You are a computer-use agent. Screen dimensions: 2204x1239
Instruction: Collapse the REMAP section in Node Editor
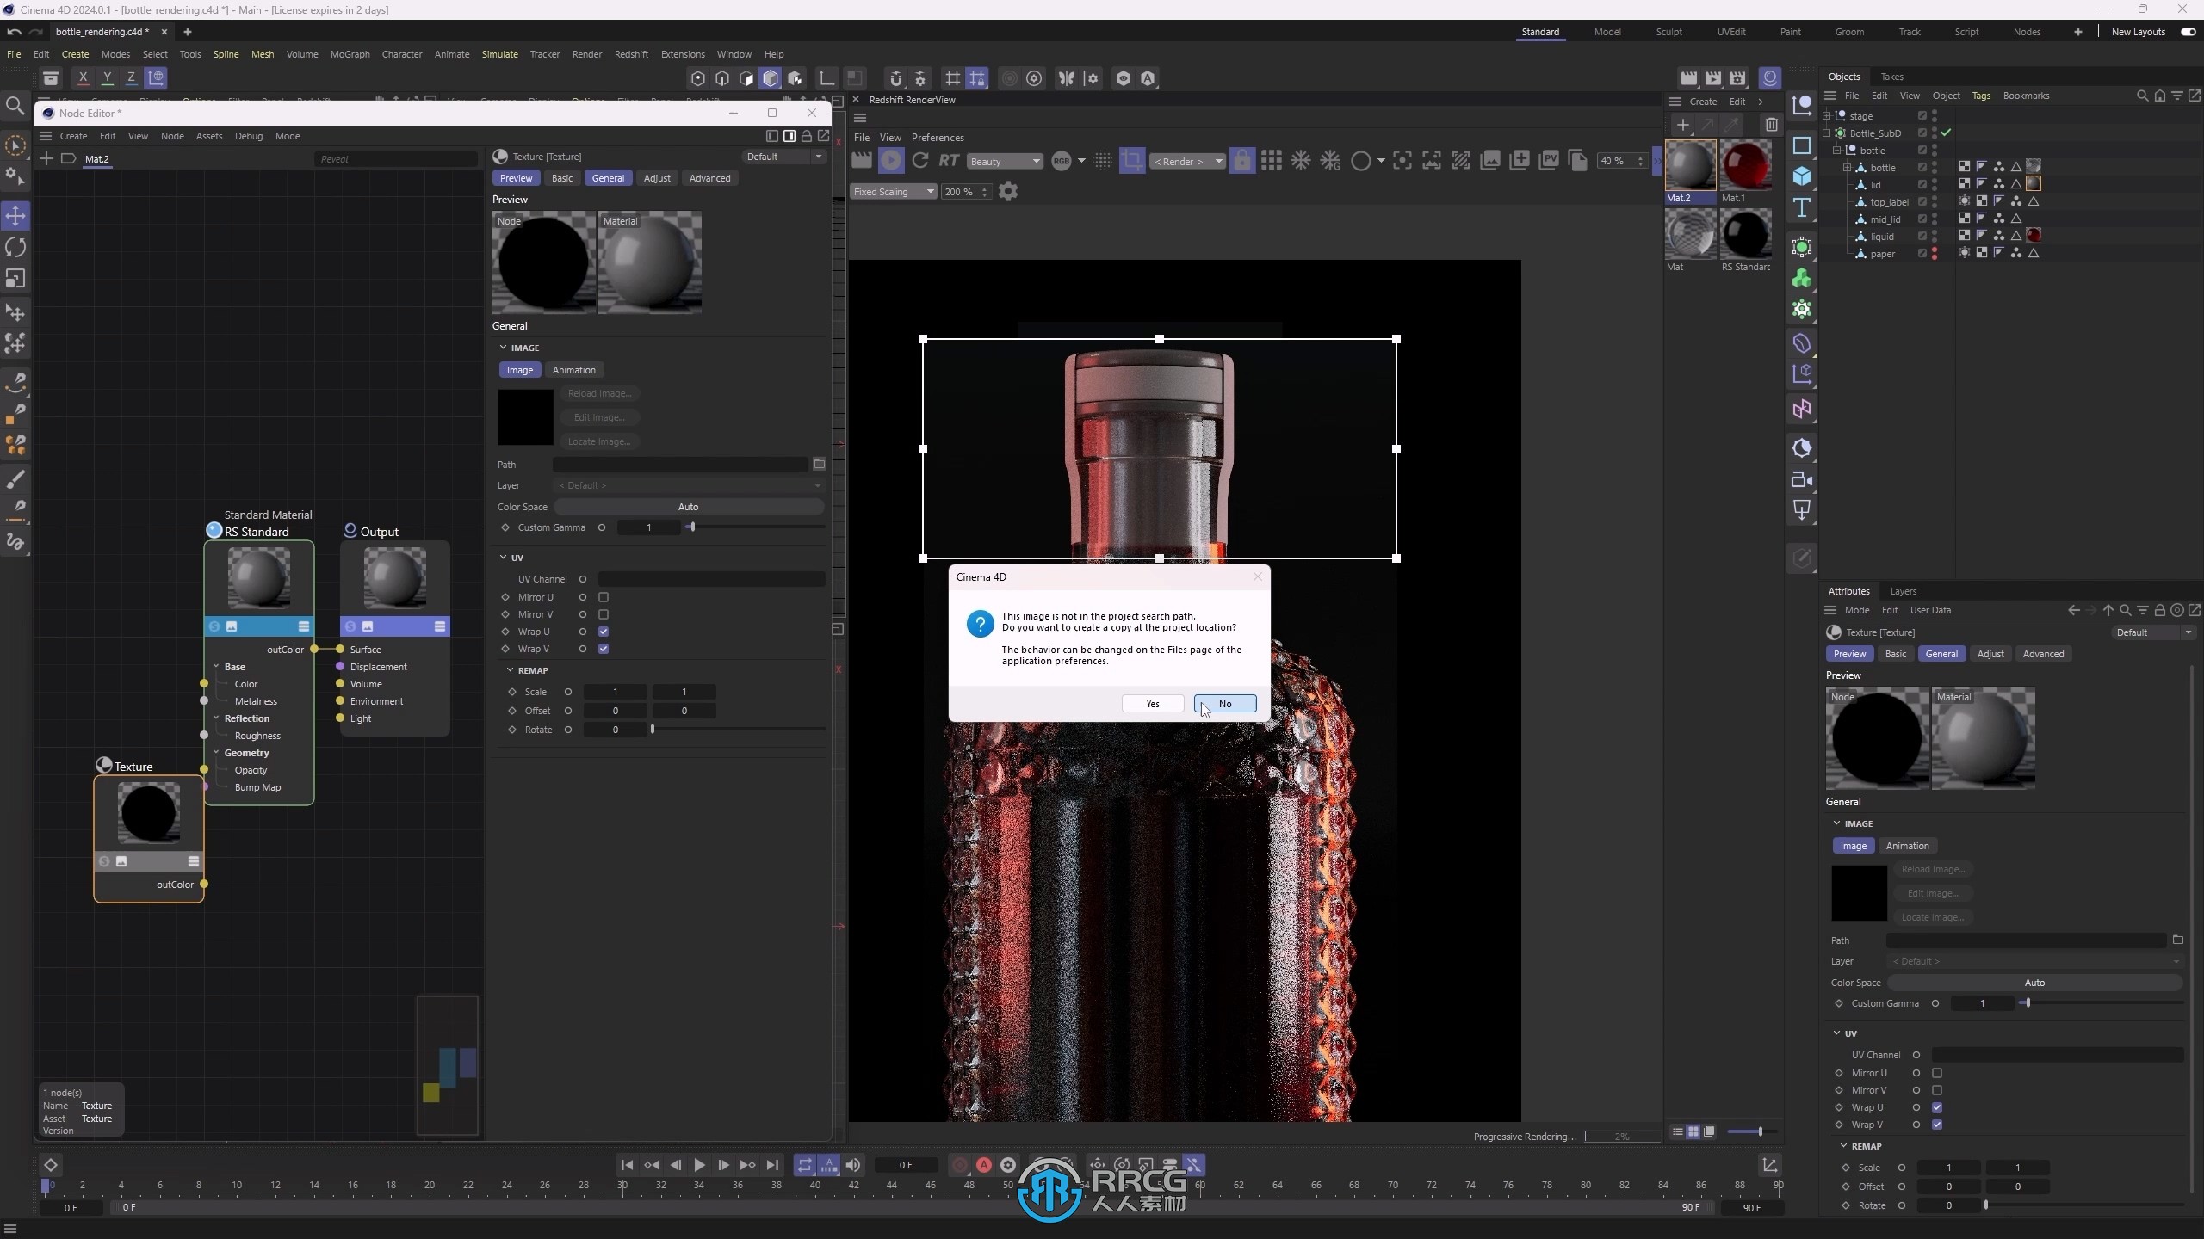pyautogui.click(x=511, y=670)
